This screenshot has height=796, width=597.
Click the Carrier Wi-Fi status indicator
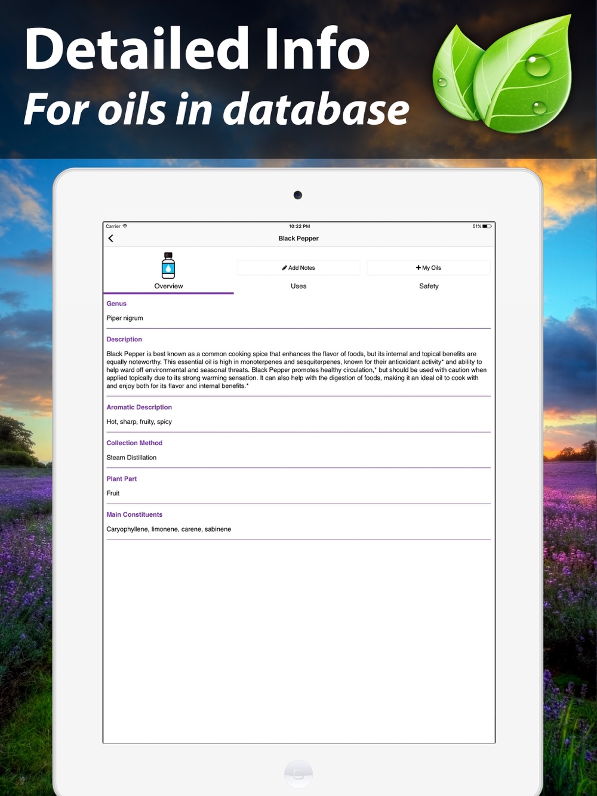[x=116, y=226]
